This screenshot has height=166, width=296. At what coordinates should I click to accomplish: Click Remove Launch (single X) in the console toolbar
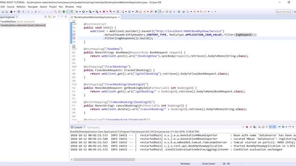click(x=251, y=127)
